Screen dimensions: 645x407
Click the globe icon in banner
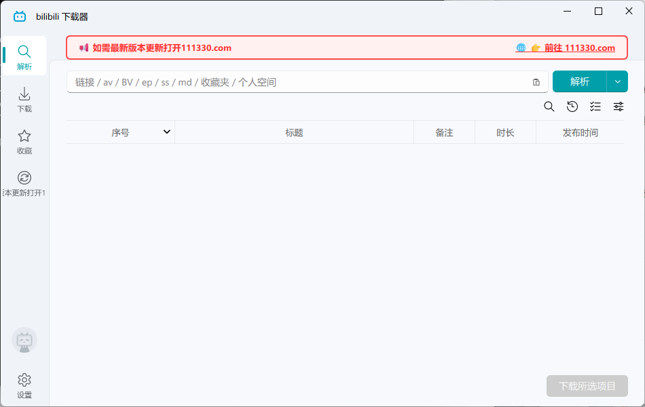521,47
